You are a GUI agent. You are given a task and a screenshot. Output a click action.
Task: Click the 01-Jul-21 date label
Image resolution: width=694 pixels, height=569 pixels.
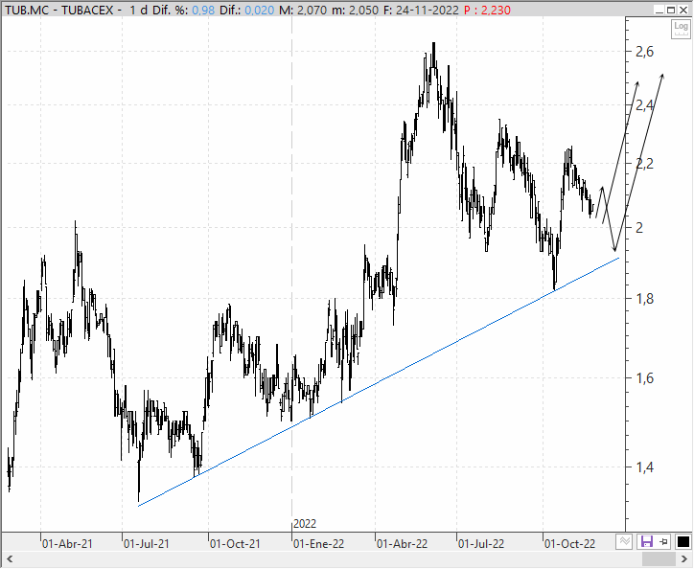click(x=147, y=544)
